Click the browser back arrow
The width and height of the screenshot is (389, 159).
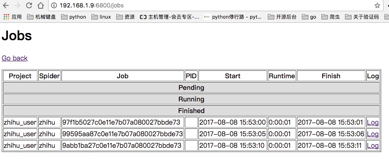point(5,5)
